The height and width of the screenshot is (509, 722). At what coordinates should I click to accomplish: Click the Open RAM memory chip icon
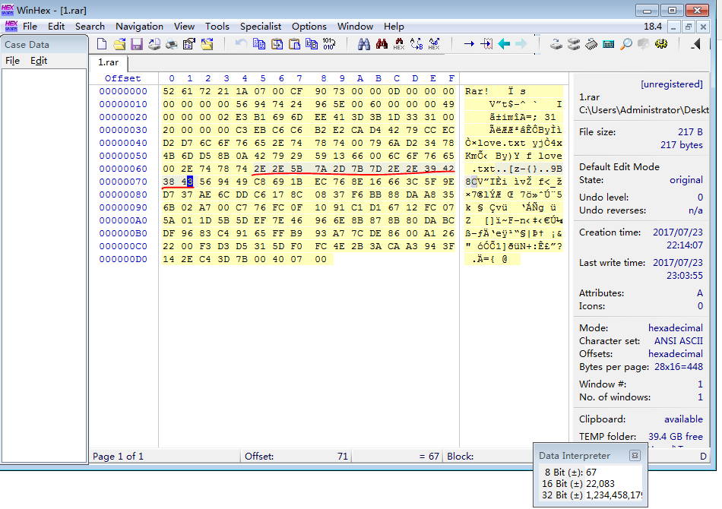pyautogui.click(x=591, y=44)
